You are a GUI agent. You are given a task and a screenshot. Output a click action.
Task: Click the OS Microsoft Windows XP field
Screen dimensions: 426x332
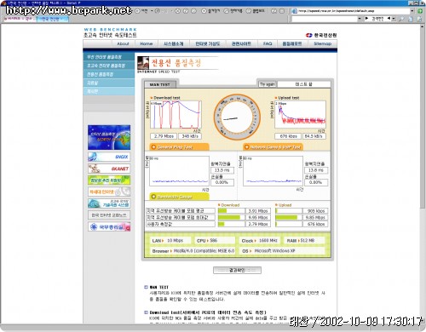tap(282, 251)
